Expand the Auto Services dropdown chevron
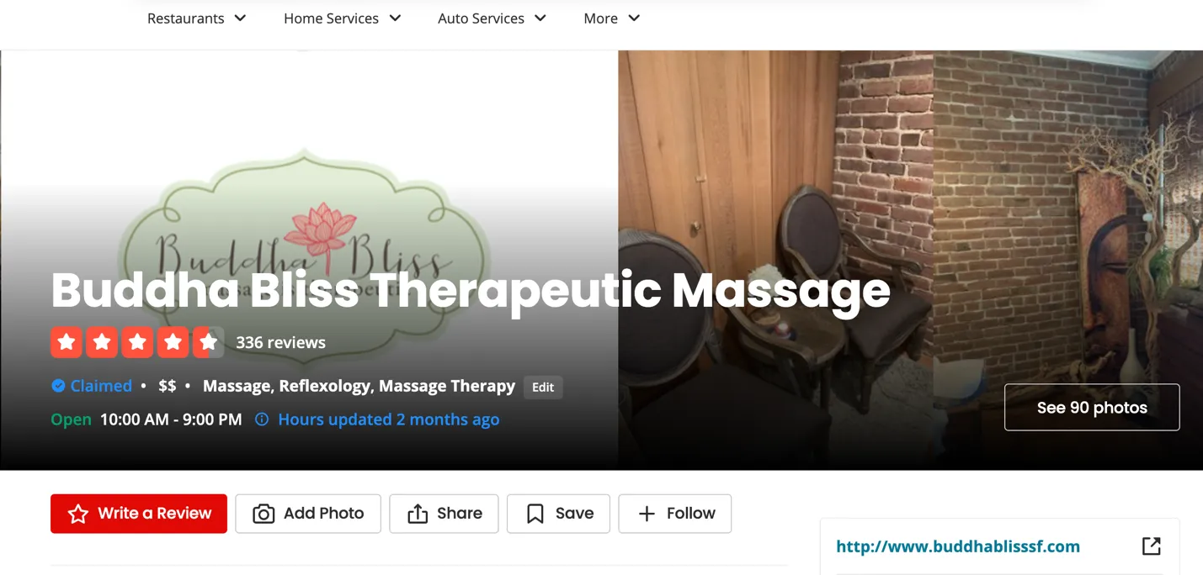 540,18
